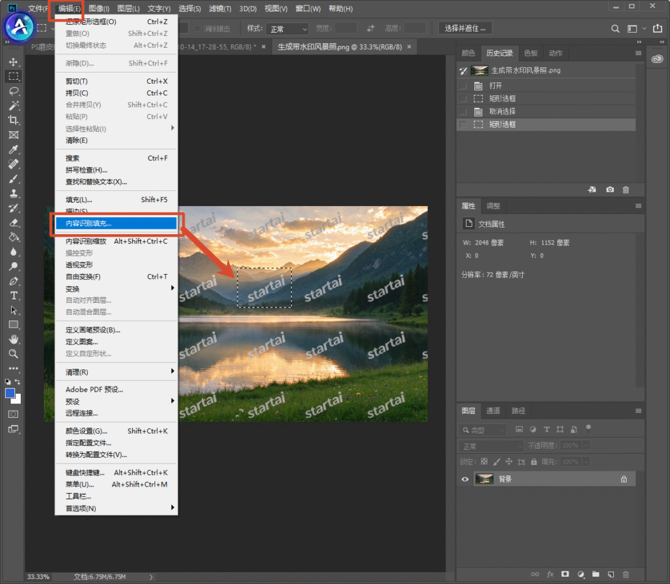This screenshot has width=670, height=584.
Task: Select the Blur tool
Action: click(x=13, y=252)
